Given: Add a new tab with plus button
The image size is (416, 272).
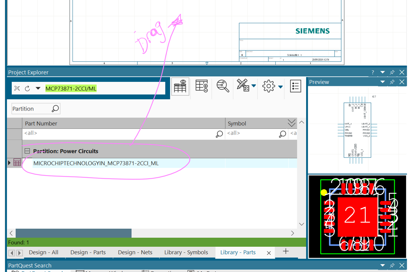Looking at the screenshot, I should pos(286,251).
